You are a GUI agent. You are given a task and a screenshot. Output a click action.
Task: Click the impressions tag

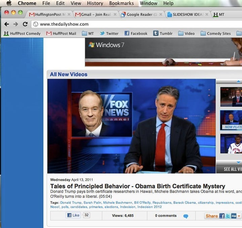point(225,202)
